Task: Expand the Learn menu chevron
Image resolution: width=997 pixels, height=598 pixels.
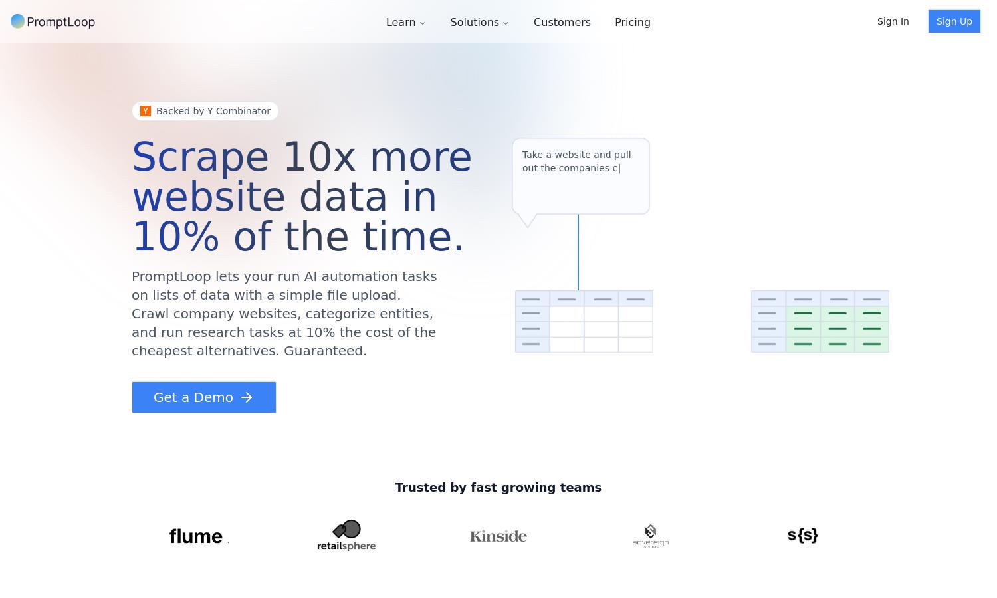Action: pyautogui.click(x=423, y=23)
